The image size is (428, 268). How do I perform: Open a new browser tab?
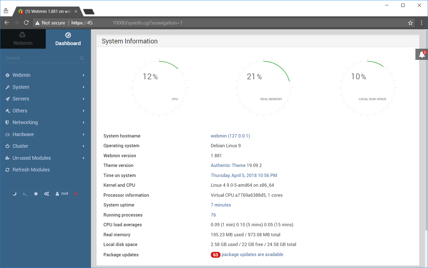[x=89, y=12]
